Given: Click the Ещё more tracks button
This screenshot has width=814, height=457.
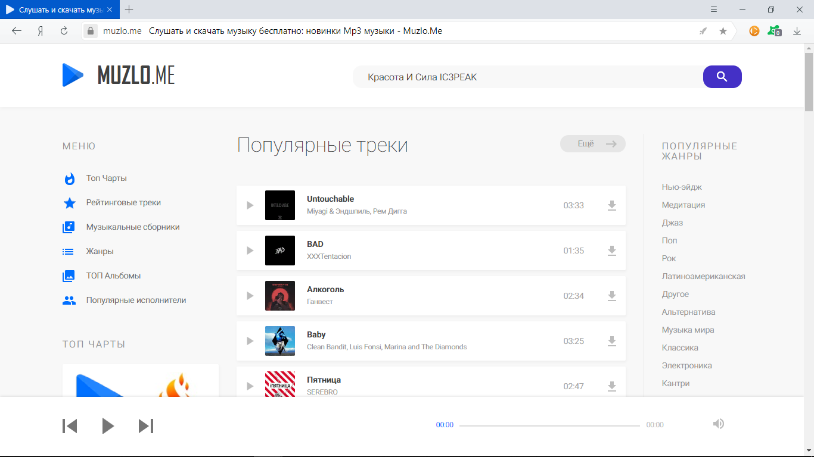Looking at the screenshot, I should pyautogui.click(x=593, y=144).
